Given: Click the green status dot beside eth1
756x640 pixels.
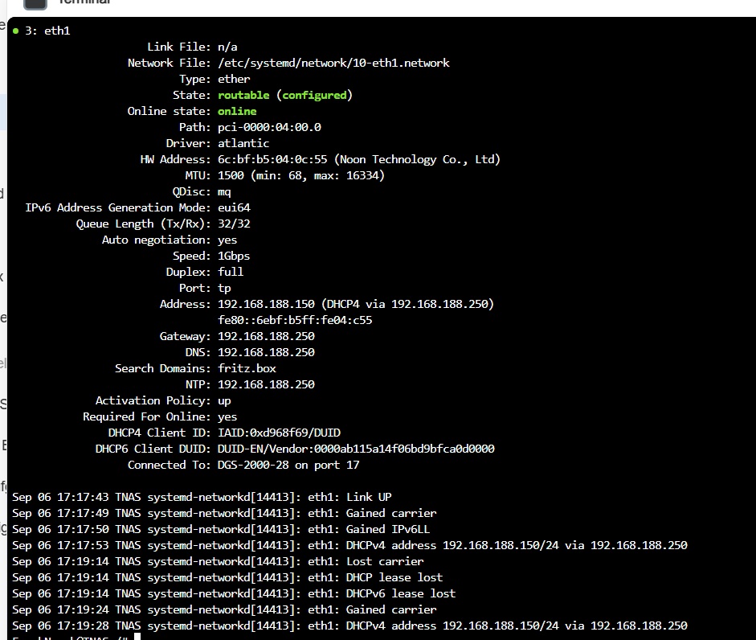Looking at the screenshot, I should click(x=16, y=31).
